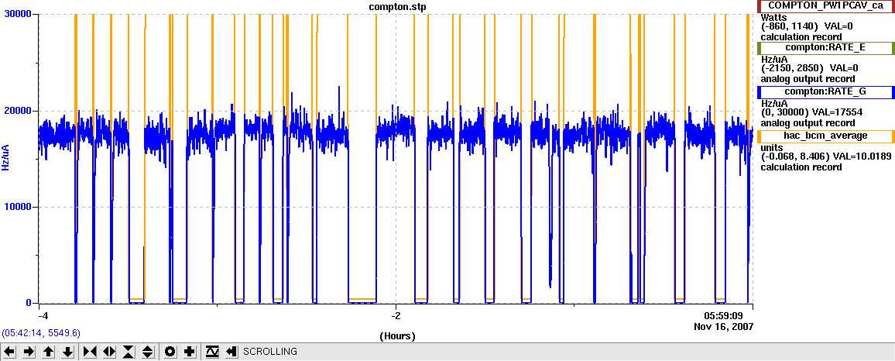This screenshot has width=895, height=361.
Task: Select the compton:RATE_G curve legend
Action: pyautogui.click(x=825, y=92)
